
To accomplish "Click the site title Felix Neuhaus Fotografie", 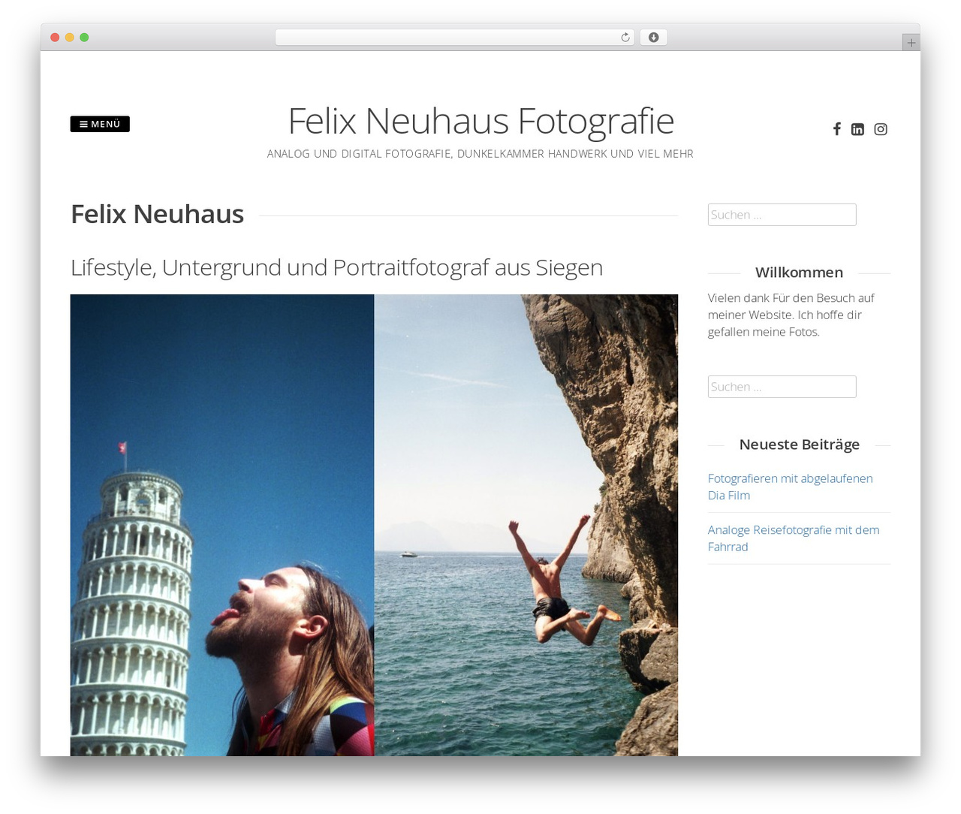I will click(480, 120).
